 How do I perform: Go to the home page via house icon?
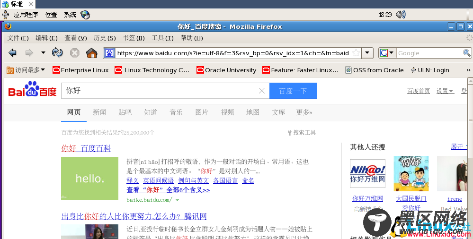pyautogui.click(x=92, y=53)
